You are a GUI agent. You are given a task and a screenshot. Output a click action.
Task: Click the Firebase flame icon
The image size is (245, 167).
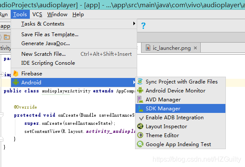(x=16, y=73)
